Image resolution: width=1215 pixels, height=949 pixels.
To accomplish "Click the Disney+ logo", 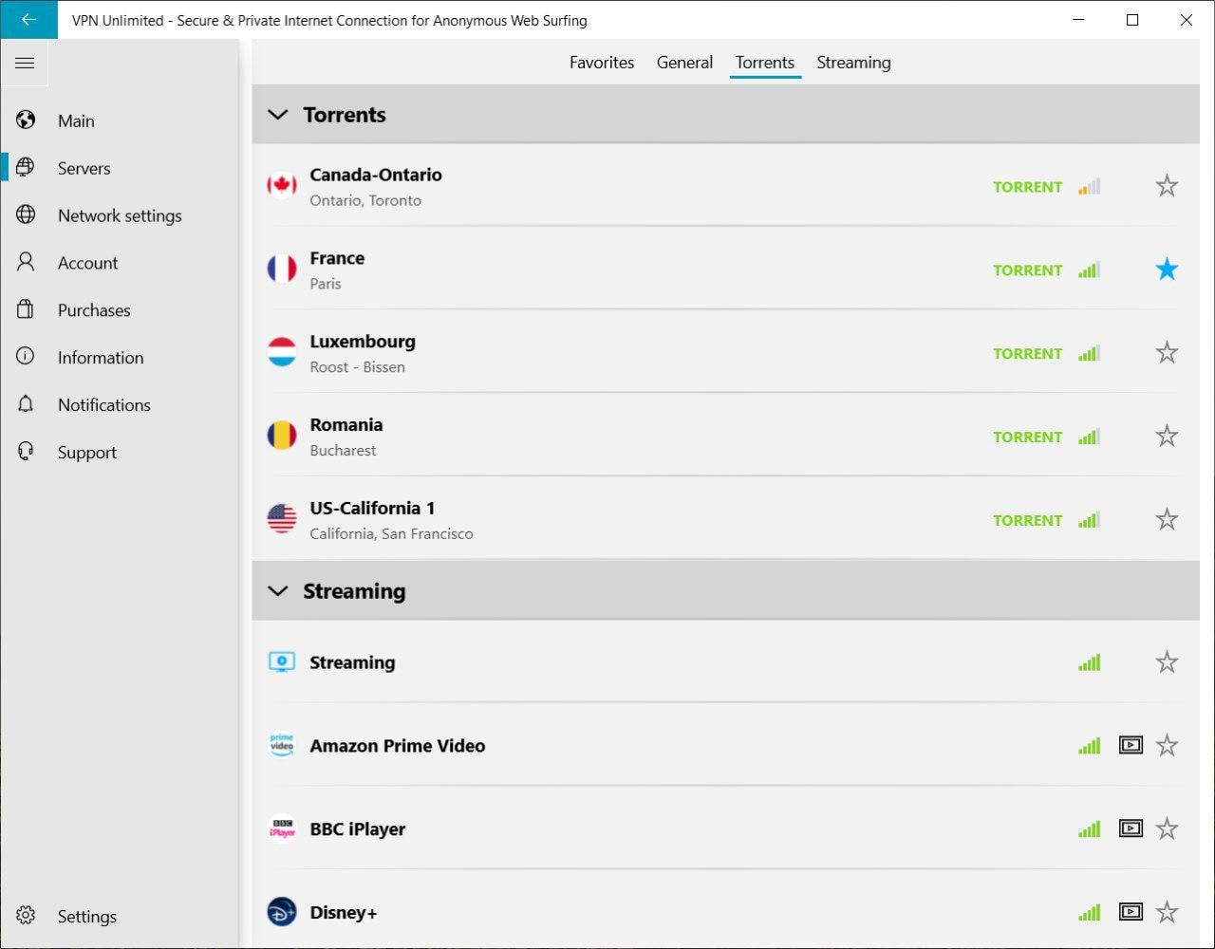I will point(282,912).
